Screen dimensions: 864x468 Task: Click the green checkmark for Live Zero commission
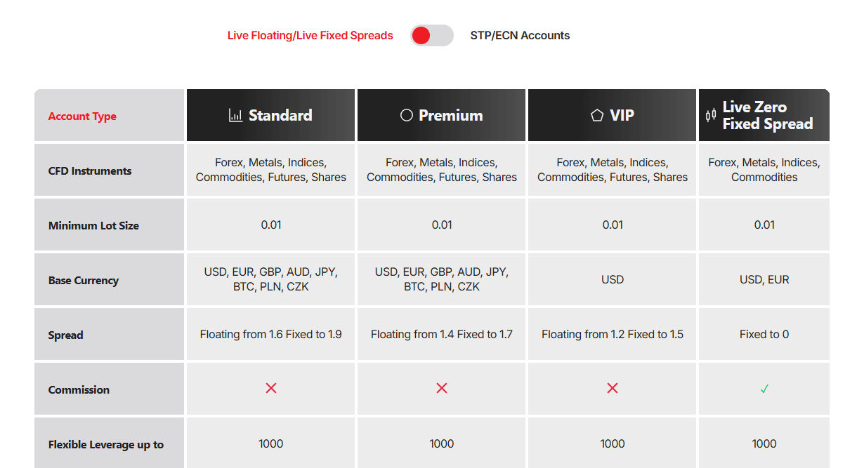(x=764, y=389)
